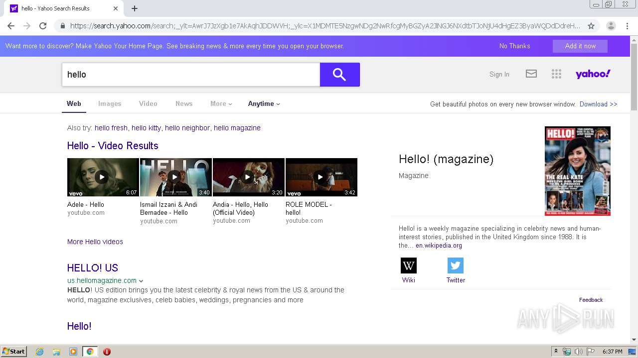
Task: Launch Internet Explorer from the taskbar
Action: point(40,352)
